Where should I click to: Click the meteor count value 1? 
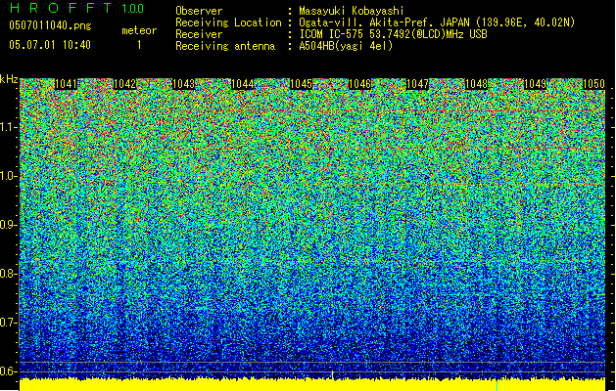139,45
